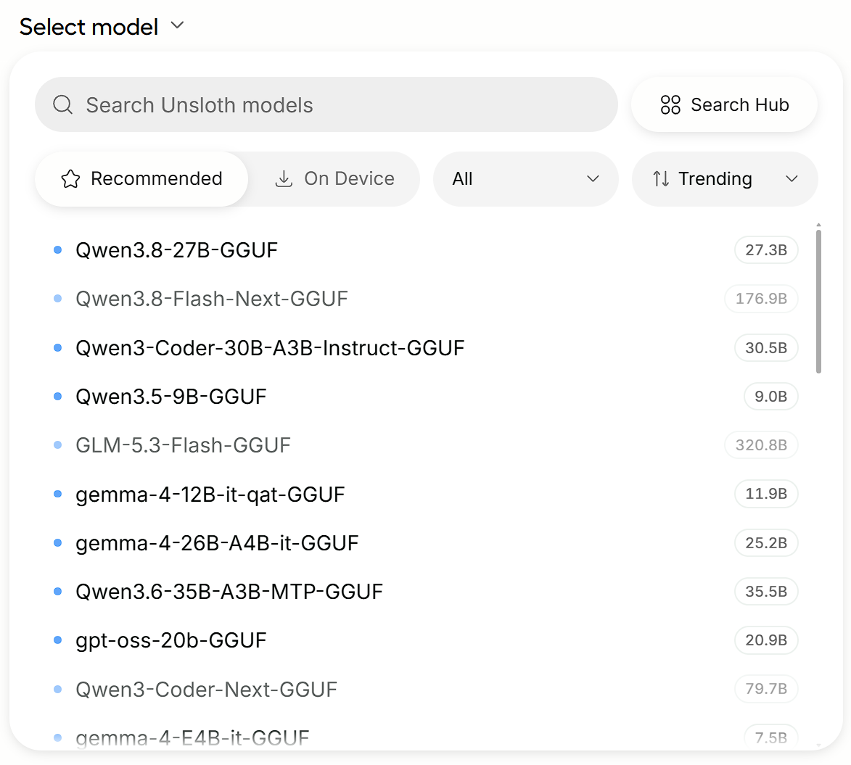Choose Qwen3-Coder-Next-GGUF
The height and width of the screenshot is (765, 851).
click(425, 690)
